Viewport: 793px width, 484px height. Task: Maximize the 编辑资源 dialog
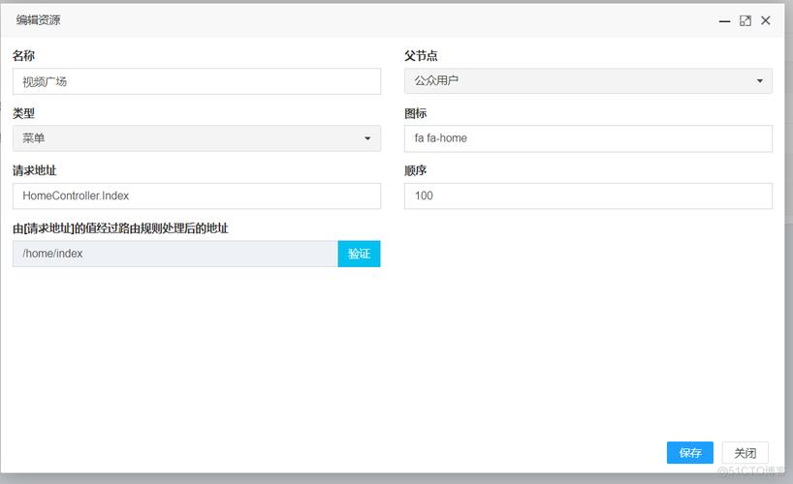tap(745, 20)
